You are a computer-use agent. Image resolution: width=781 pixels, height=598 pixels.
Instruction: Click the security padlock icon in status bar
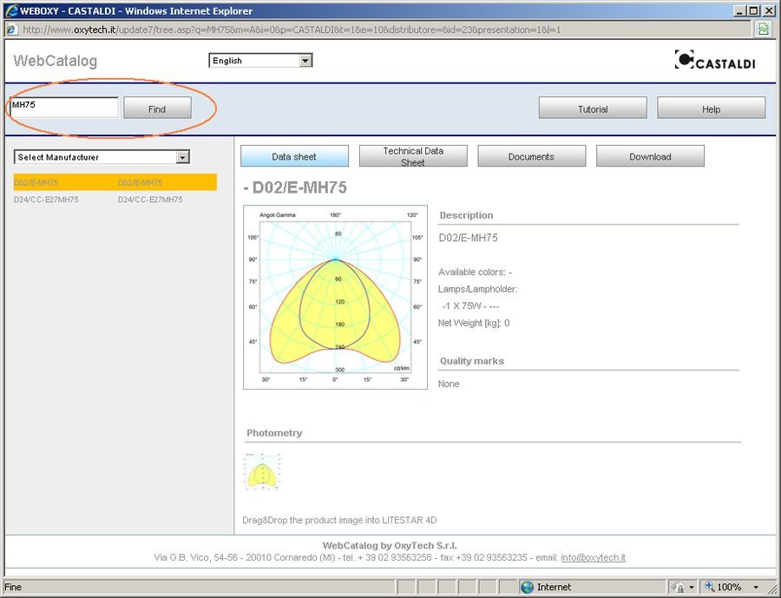tap(678, 587)
